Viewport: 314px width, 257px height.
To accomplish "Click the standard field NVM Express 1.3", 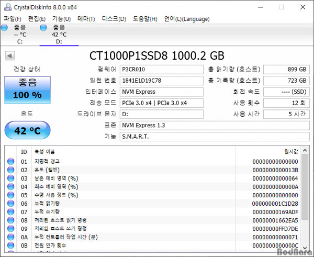I will click(x=215, y=126).
